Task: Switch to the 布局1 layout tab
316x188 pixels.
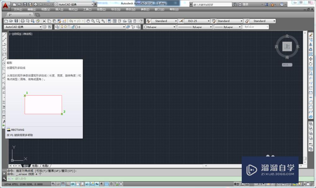Action: point(35,166)
